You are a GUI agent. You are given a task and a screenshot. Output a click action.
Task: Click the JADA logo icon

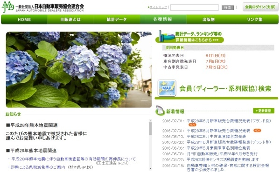pos(7,7)
